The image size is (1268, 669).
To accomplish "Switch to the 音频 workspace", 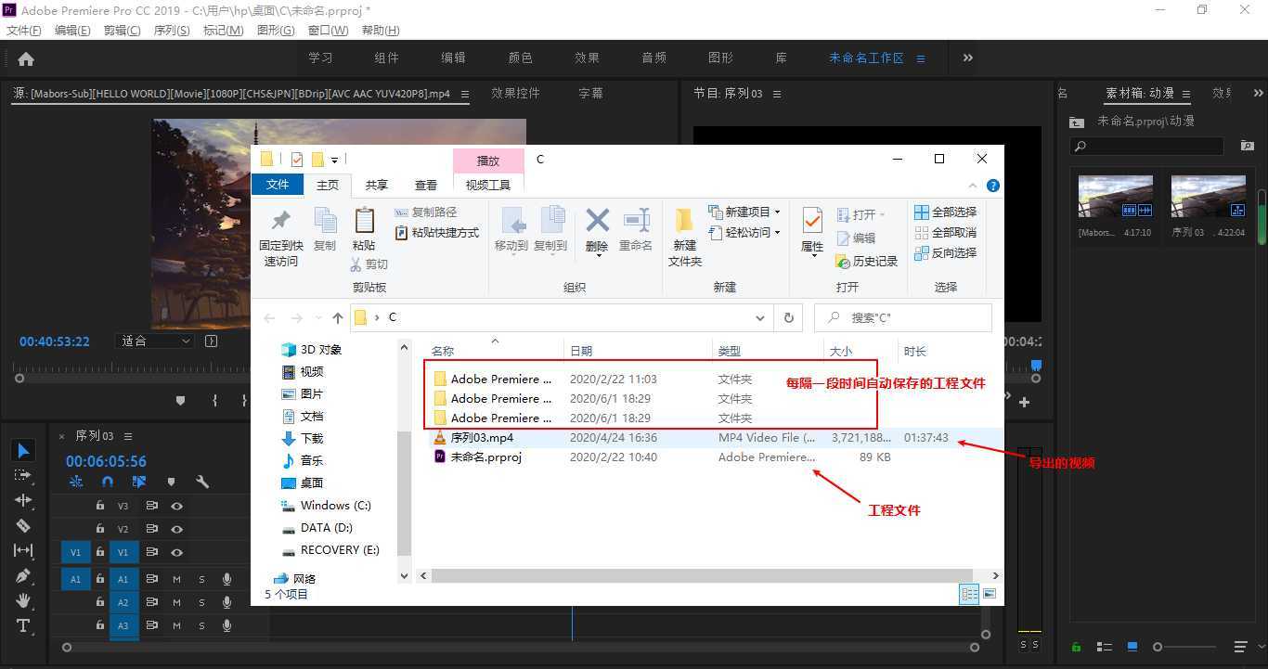I will pyautogui.click(x=653, y=58).
